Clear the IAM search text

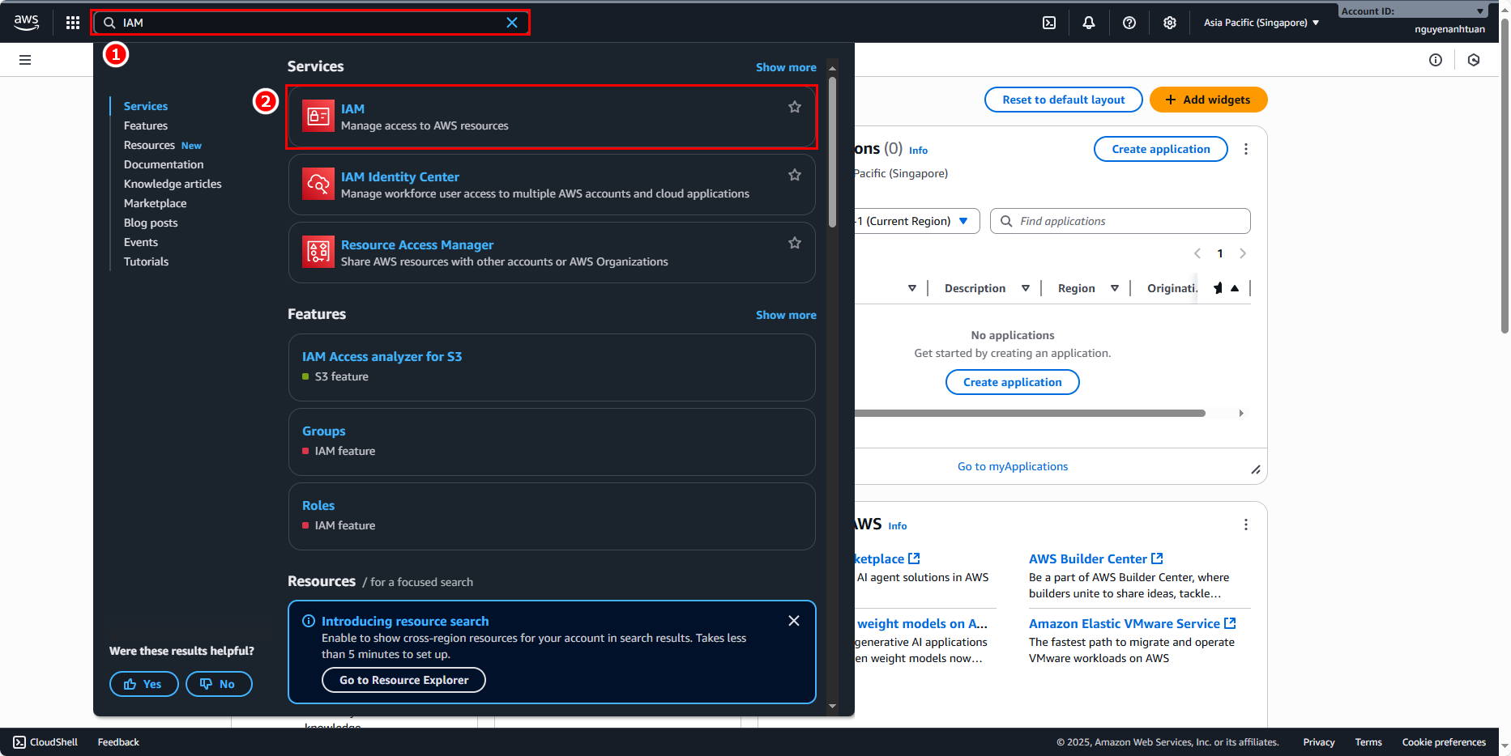pyautogui.click(x=512, y=23)
